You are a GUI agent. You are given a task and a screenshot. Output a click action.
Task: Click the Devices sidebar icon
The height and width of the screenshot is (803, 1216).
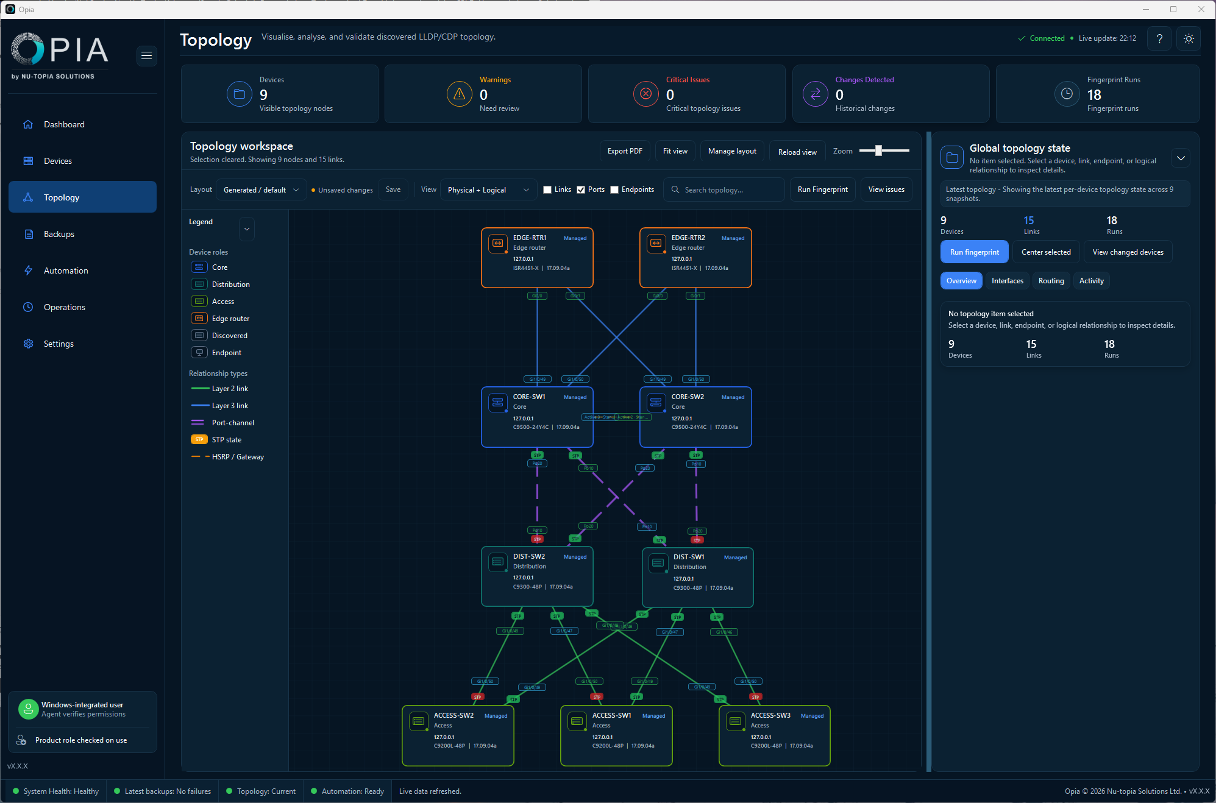(28, 161)
